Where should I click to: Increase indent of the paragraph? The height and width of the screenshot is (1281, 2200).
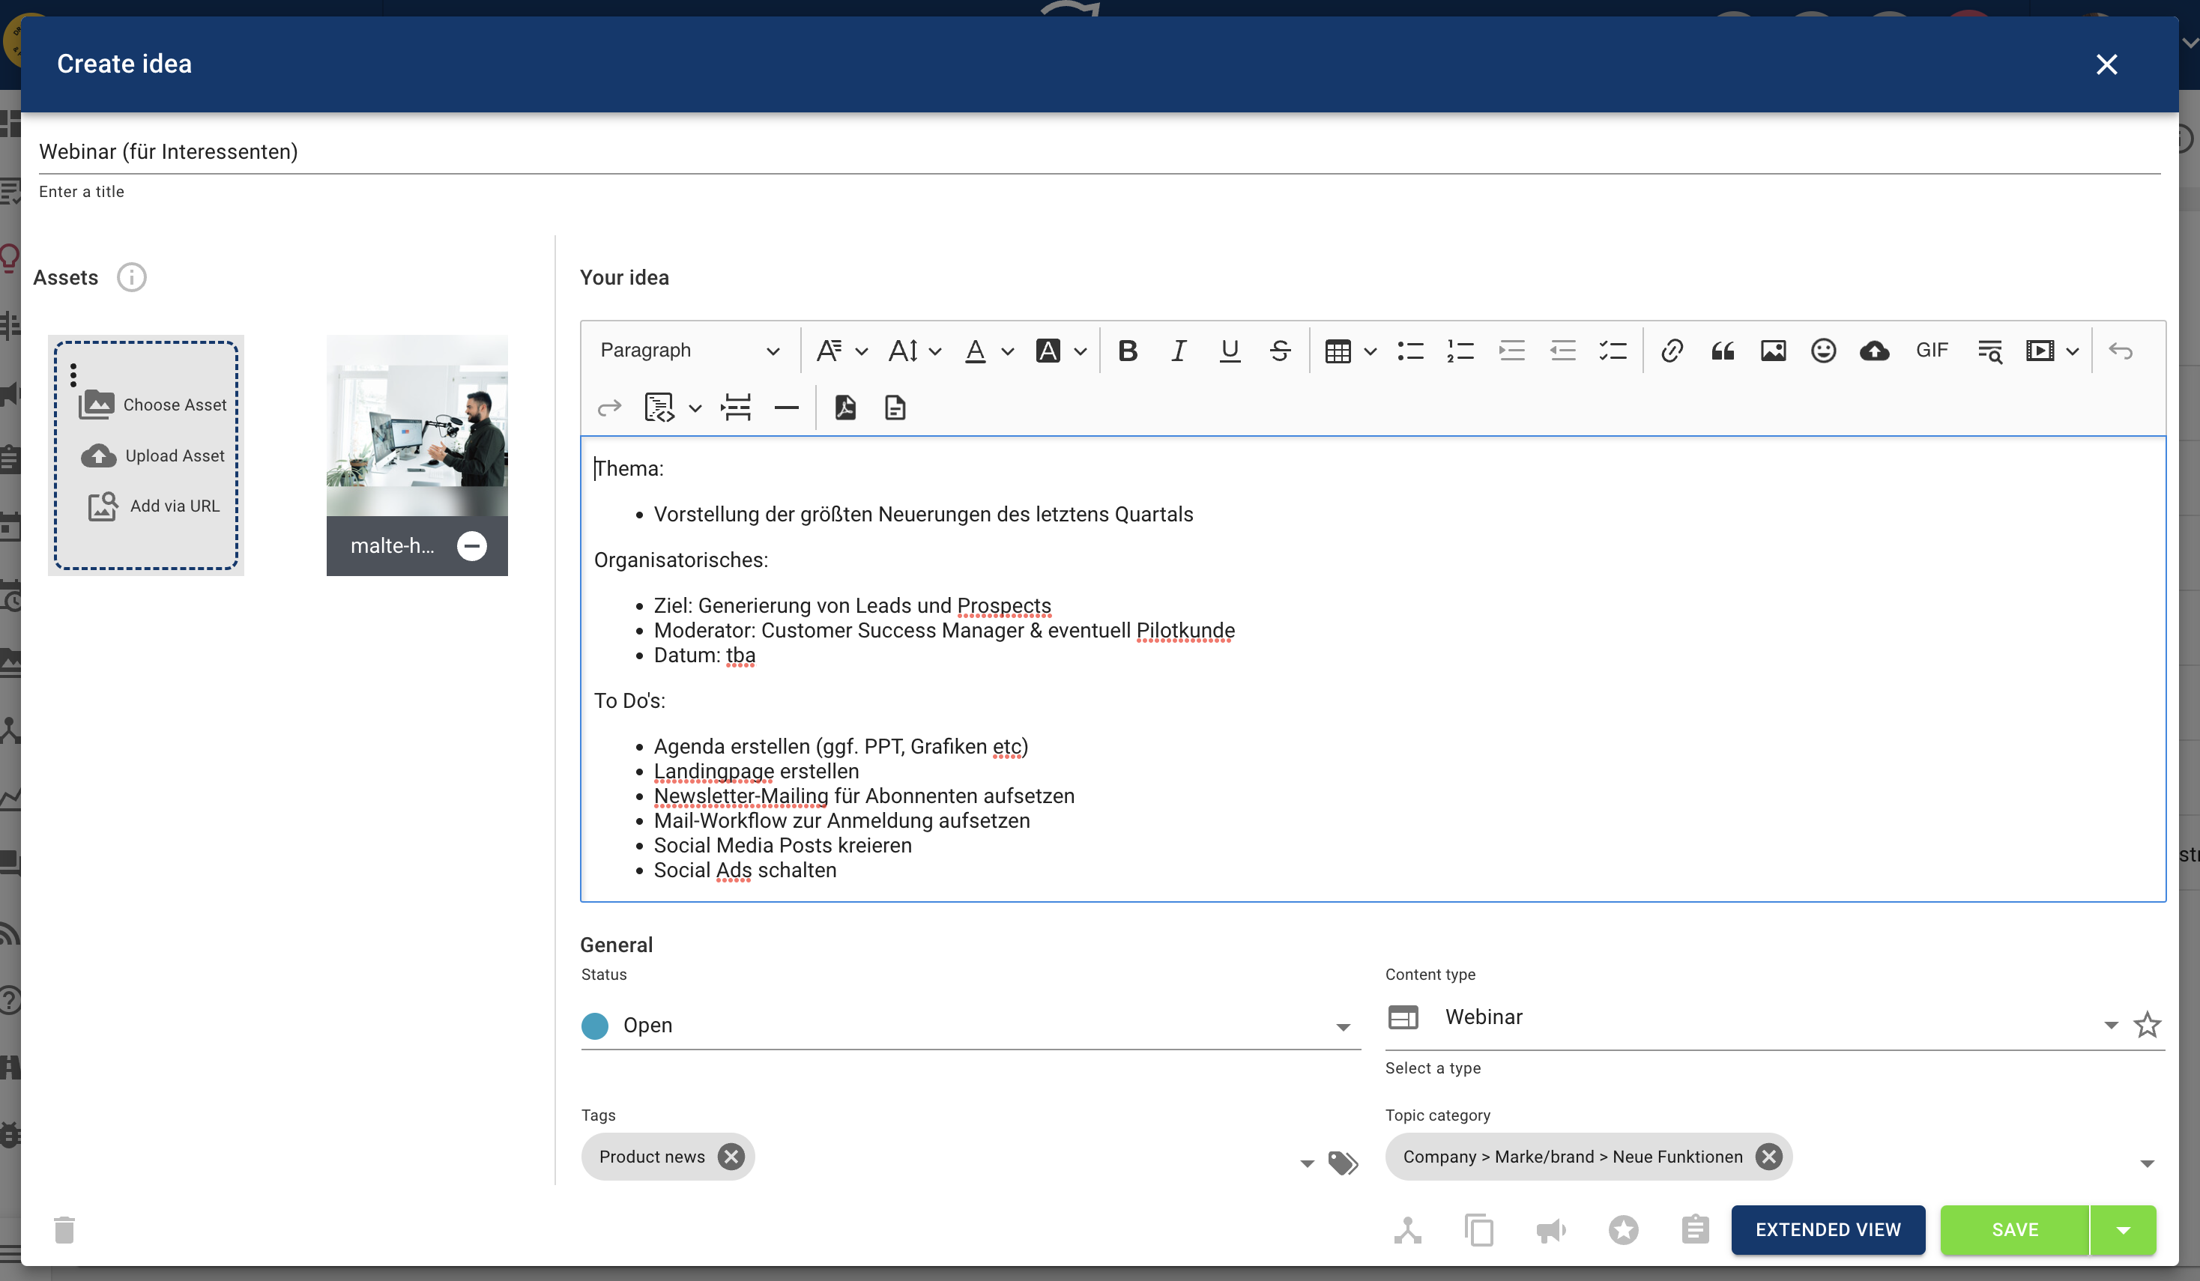click(1511, 351)
